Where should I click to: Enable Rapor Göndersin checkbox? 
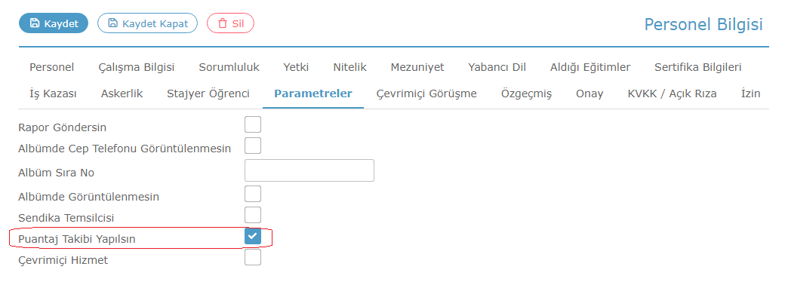pos(253,124)
